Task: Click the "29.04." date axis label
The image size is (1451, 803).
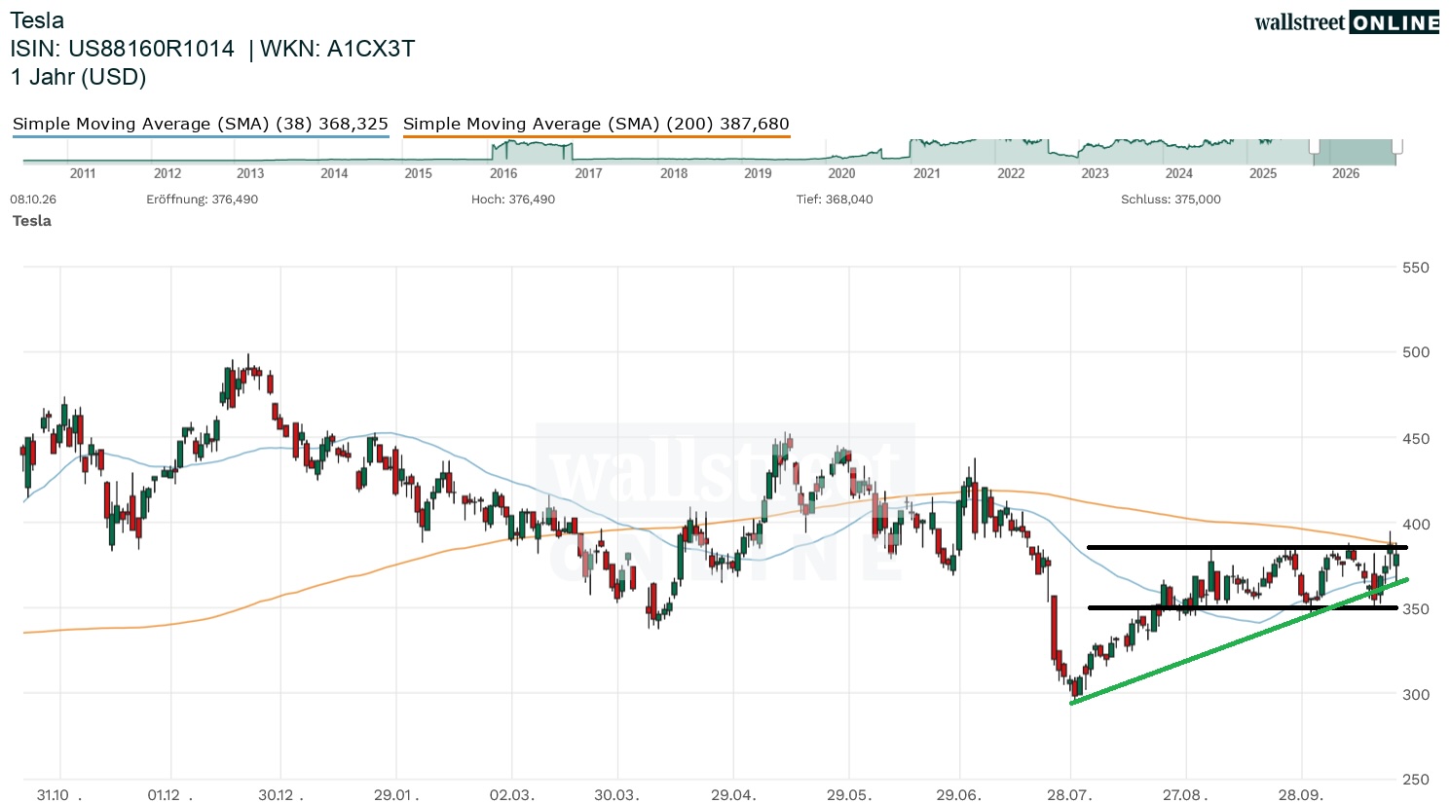Action: point(733,795)
